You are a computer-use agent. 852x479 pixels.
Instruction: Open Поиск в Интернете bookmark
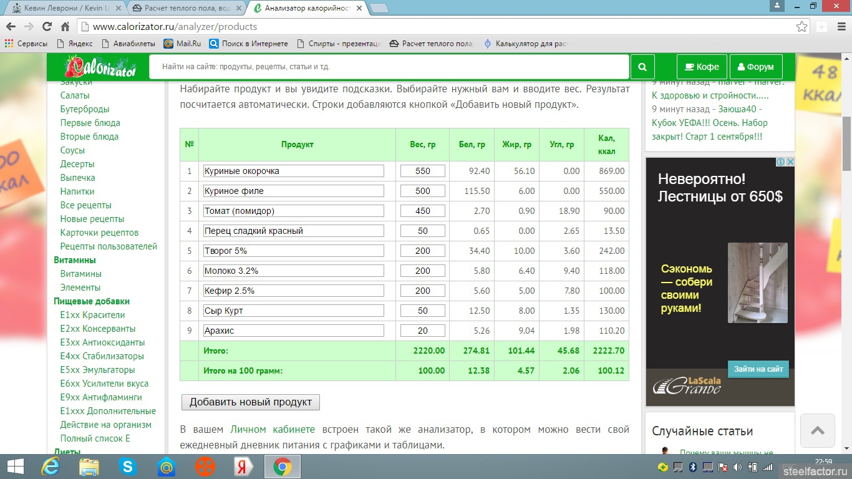248,44
